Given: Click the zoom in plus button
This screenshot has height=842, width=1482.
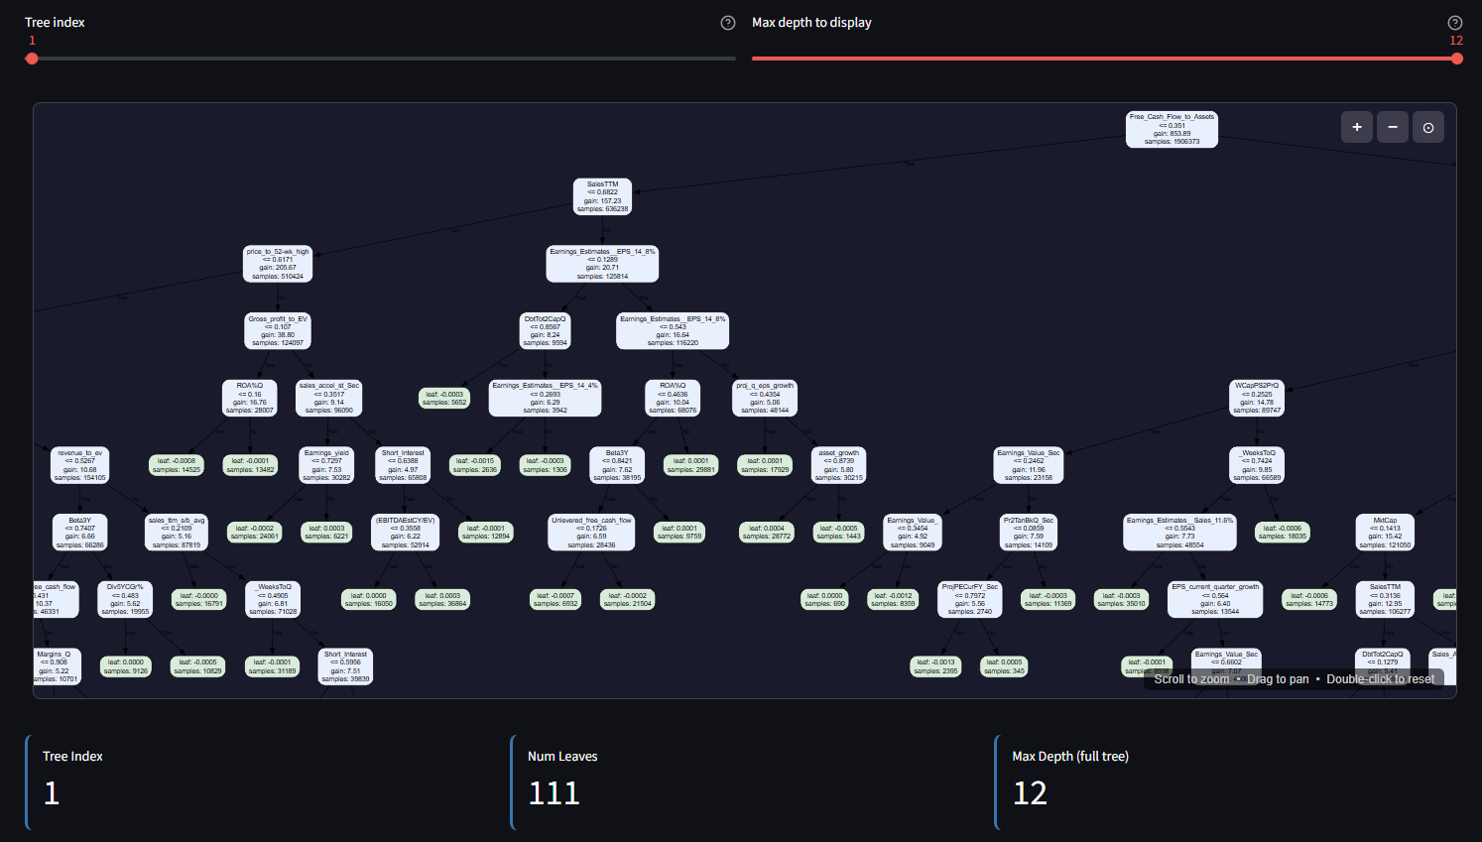Looking at the screenshot, I should coord(1356,127).
